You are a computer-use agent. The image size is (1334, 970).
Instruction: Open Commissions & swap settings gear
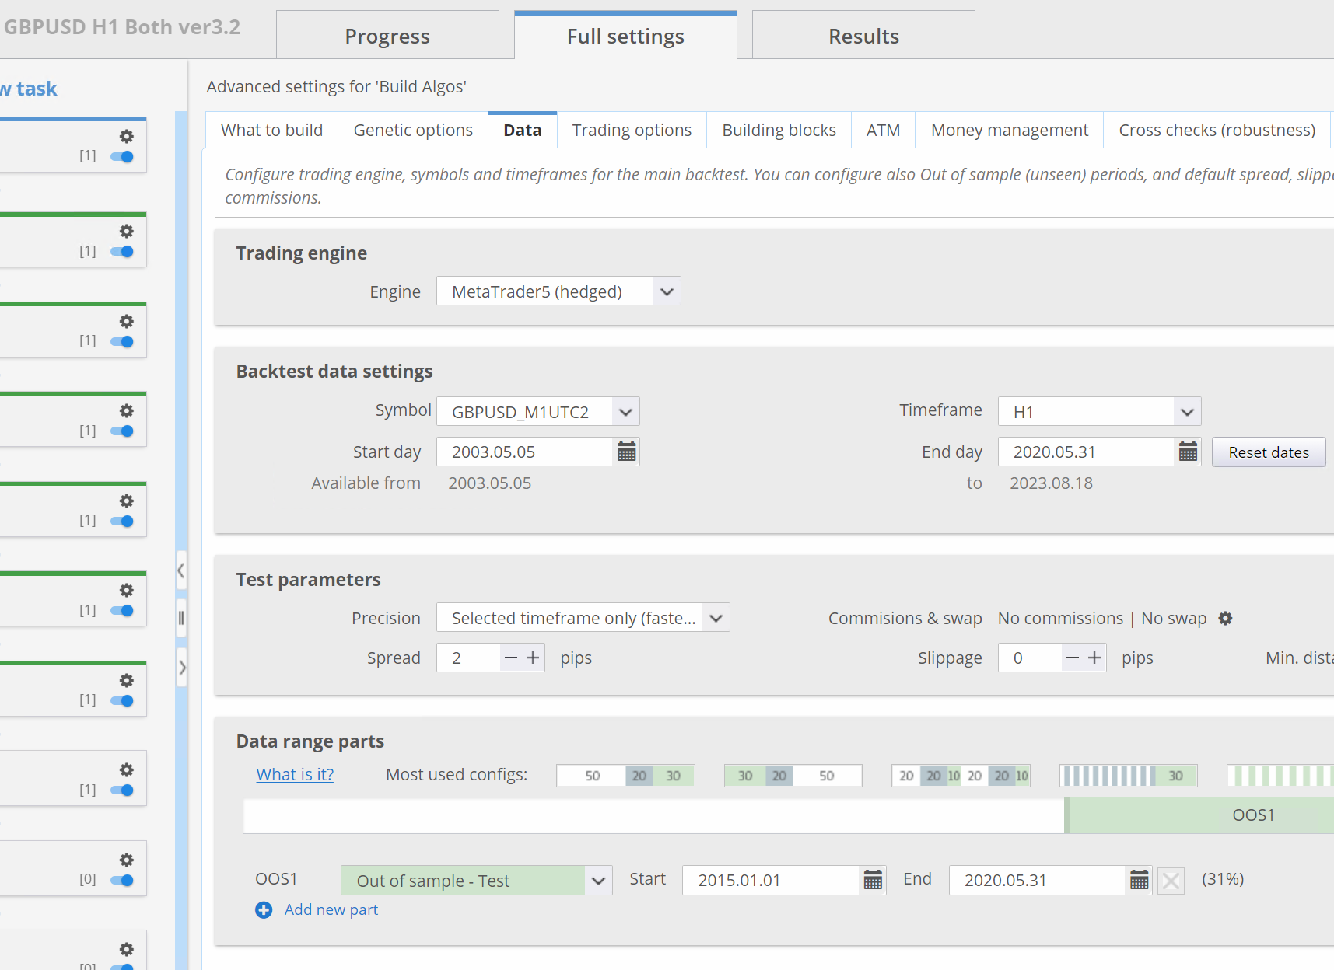(x=1225, y=619)
